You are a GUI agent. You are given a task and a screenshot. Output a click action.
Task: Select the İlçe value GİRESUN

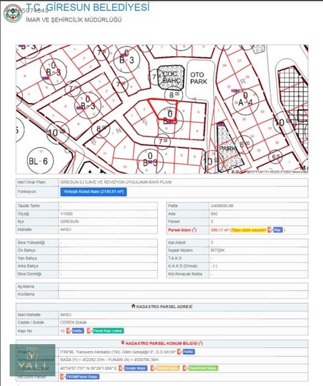69,221
